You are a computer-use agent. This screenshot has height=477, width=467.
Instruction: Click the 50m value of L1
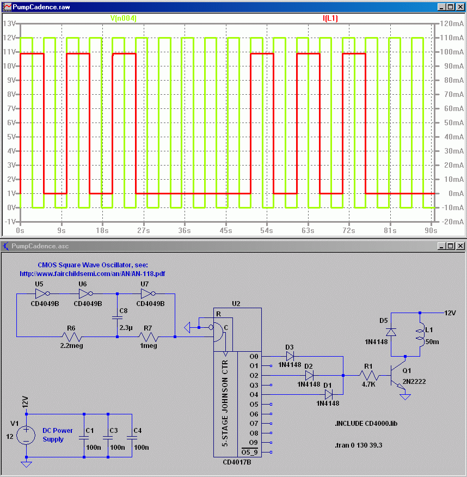pyautogui.click(x=432, y=341)
